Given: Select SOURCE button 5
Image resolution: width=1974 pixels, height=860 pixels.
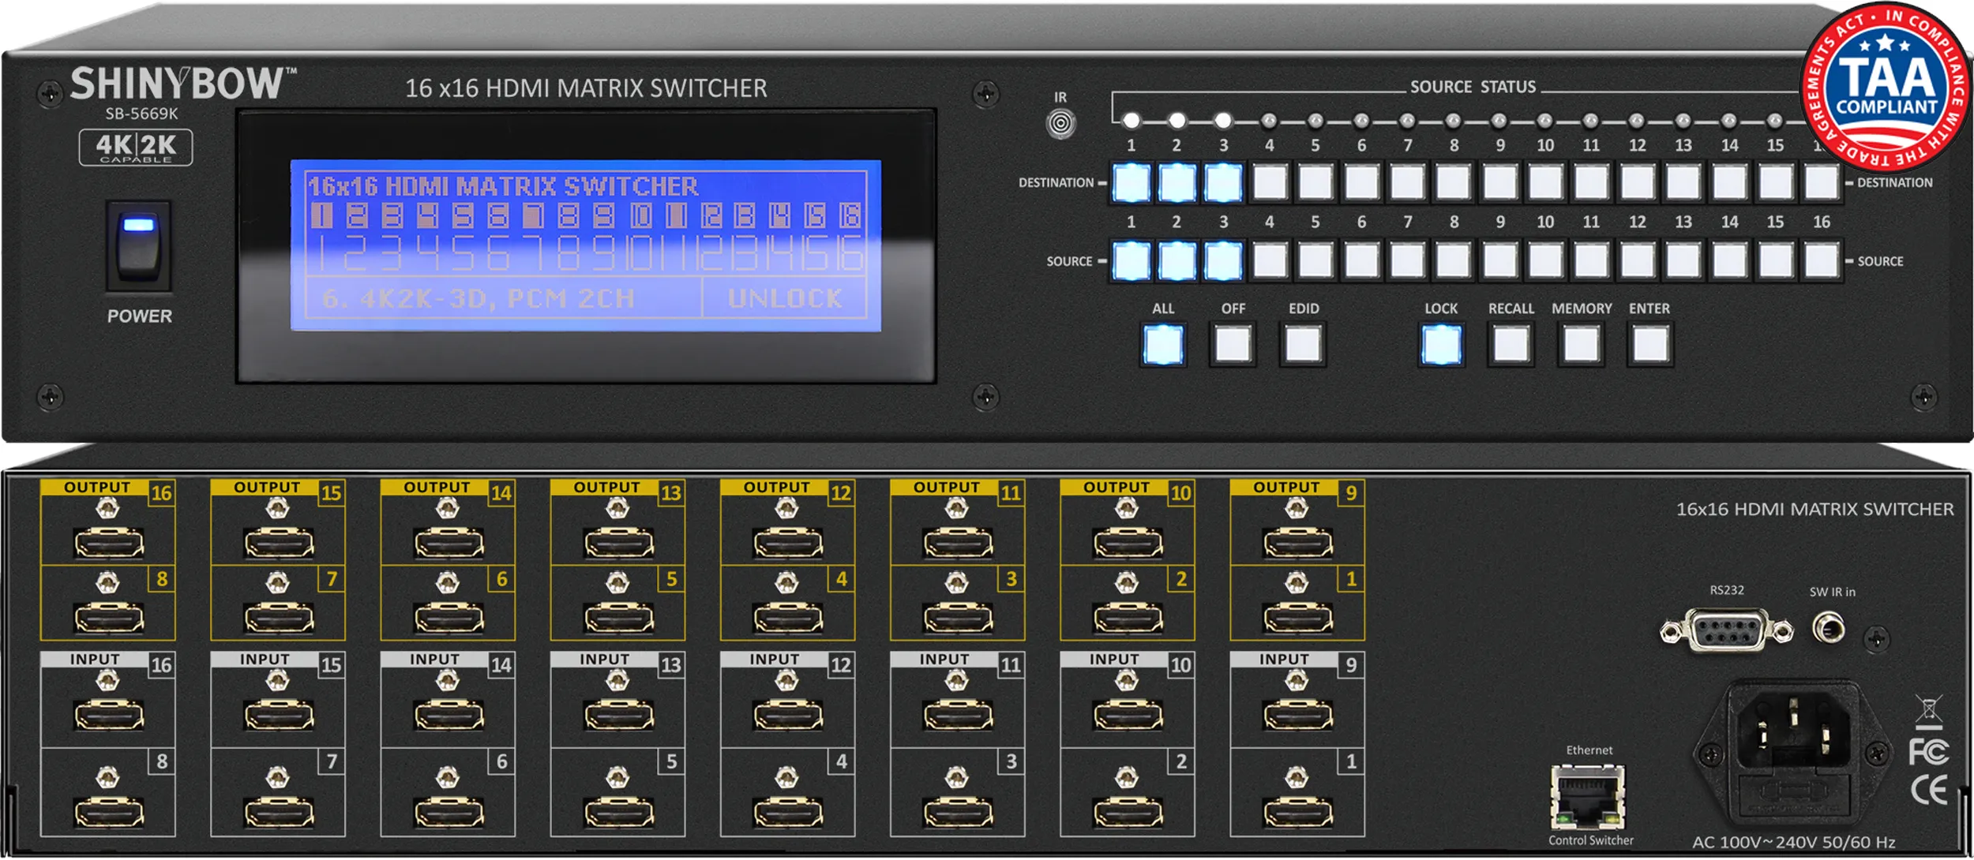Looking at the screenshot, I should [x=1315, y=262].
